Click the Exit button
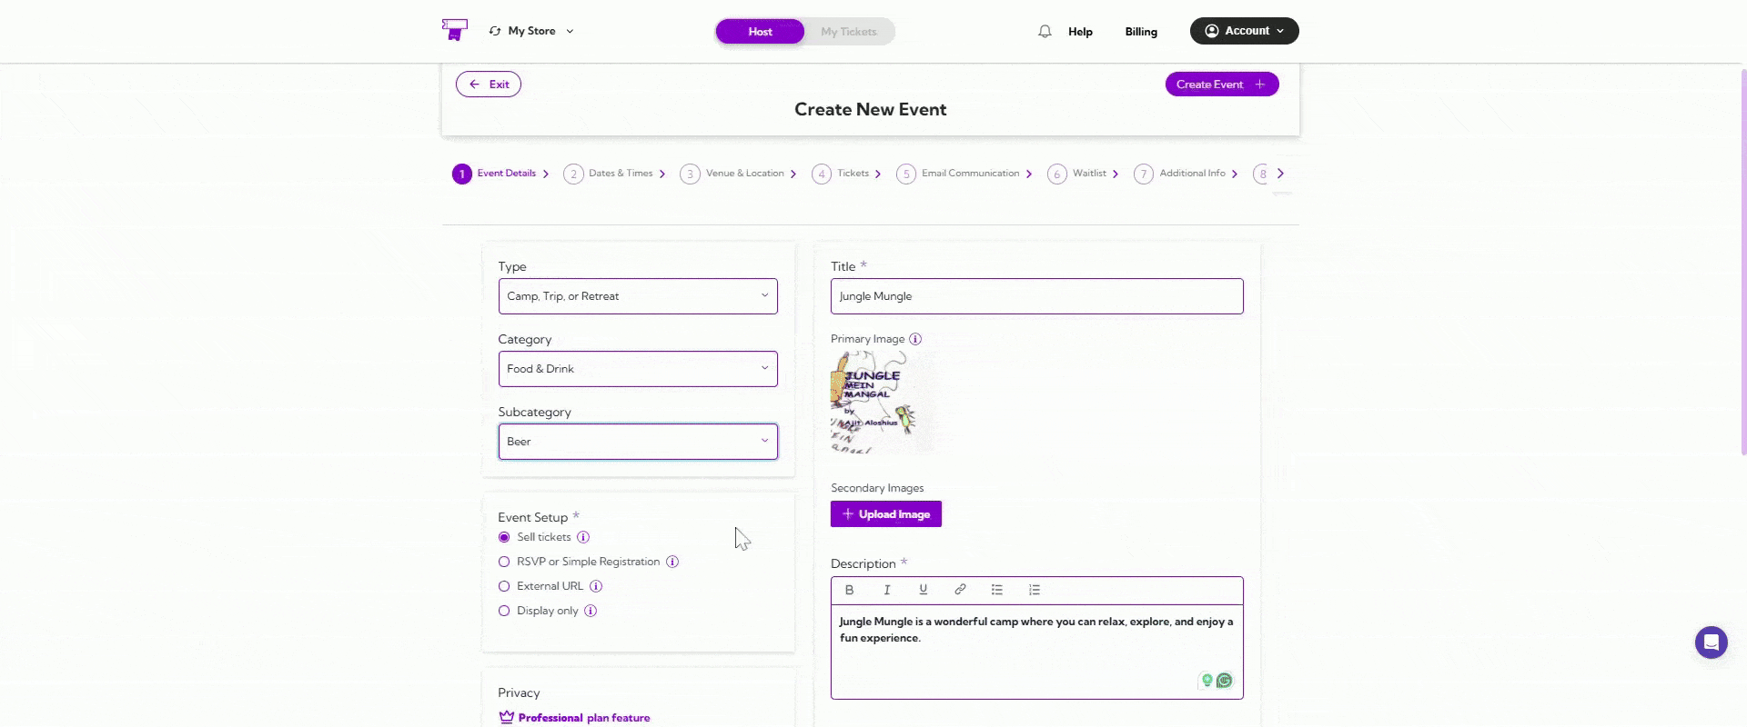 click(489, 85)
